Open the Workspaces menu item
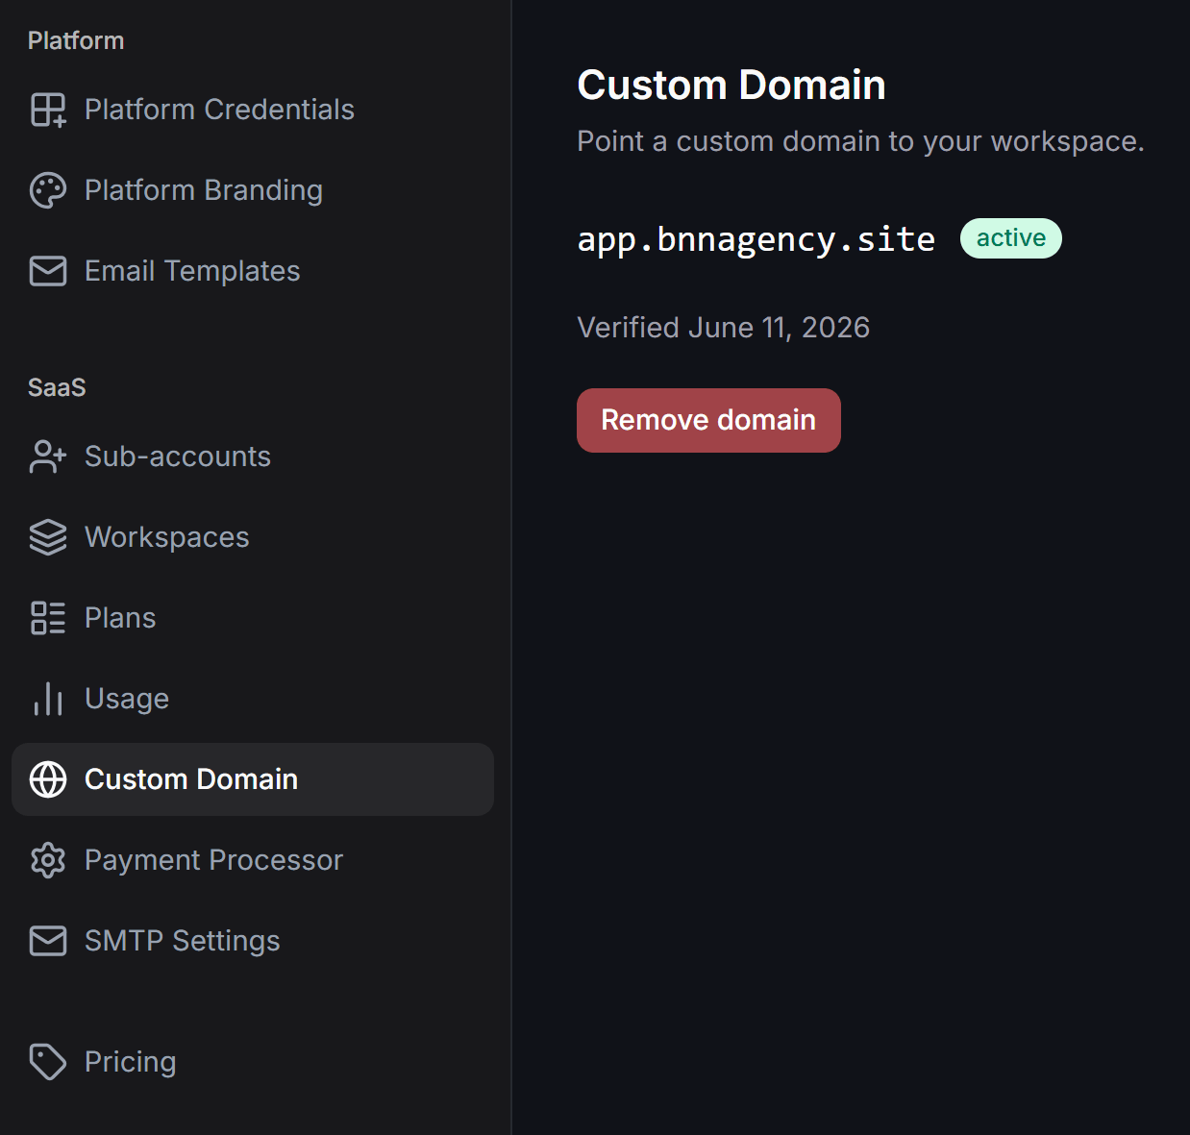 point(253,537)
